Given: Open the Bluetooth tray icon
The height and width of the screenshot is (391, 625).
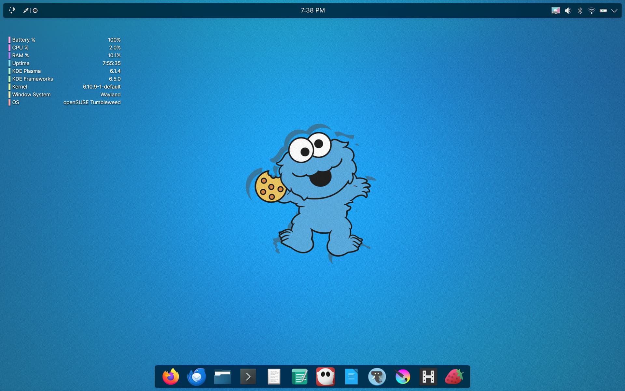Looking at the screenshot, I should point(580,10).
